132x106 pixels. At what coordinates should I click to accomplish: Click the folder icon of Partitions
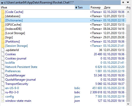(x=3, y=42)
